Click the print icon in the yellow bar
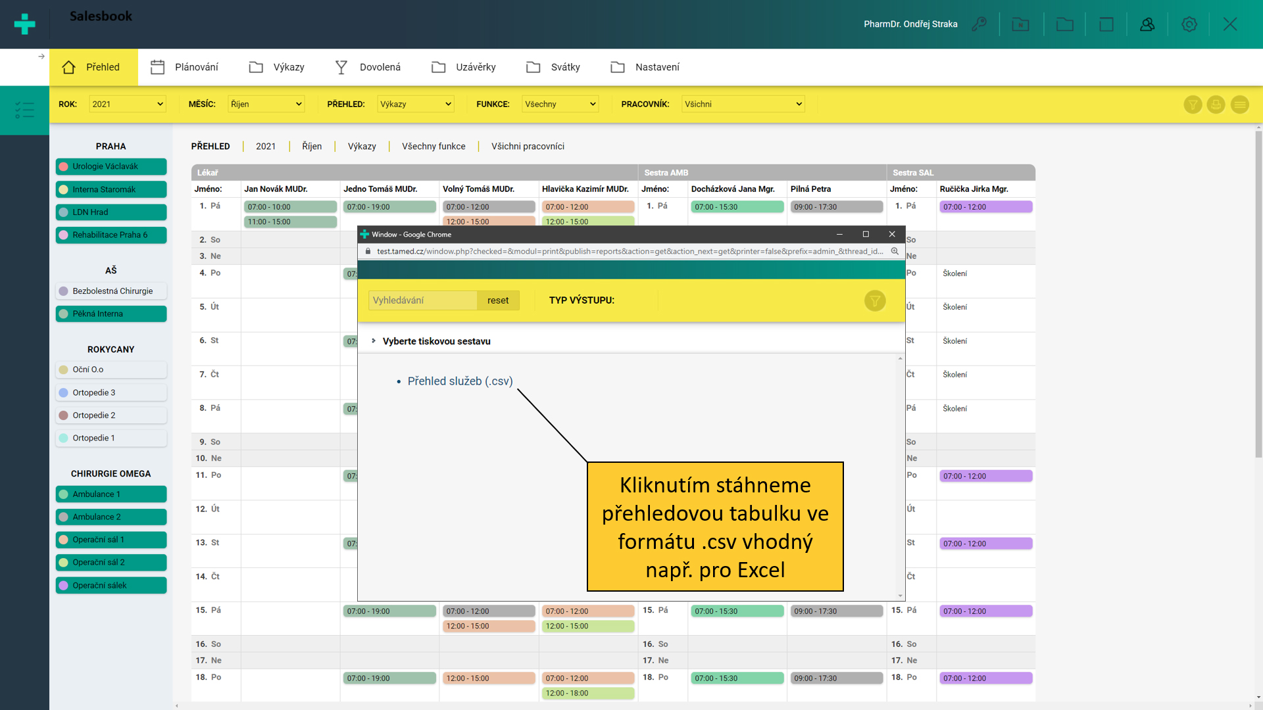The image size is (1263, 710). 1216,105
